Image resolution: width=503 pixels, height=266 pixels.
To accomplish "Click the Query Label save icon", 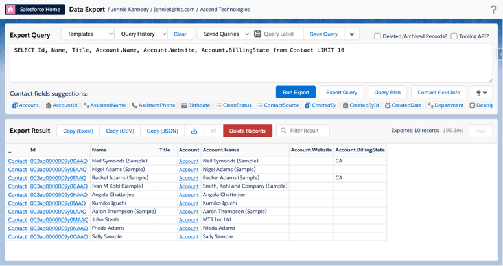I will tap(257, 34).
